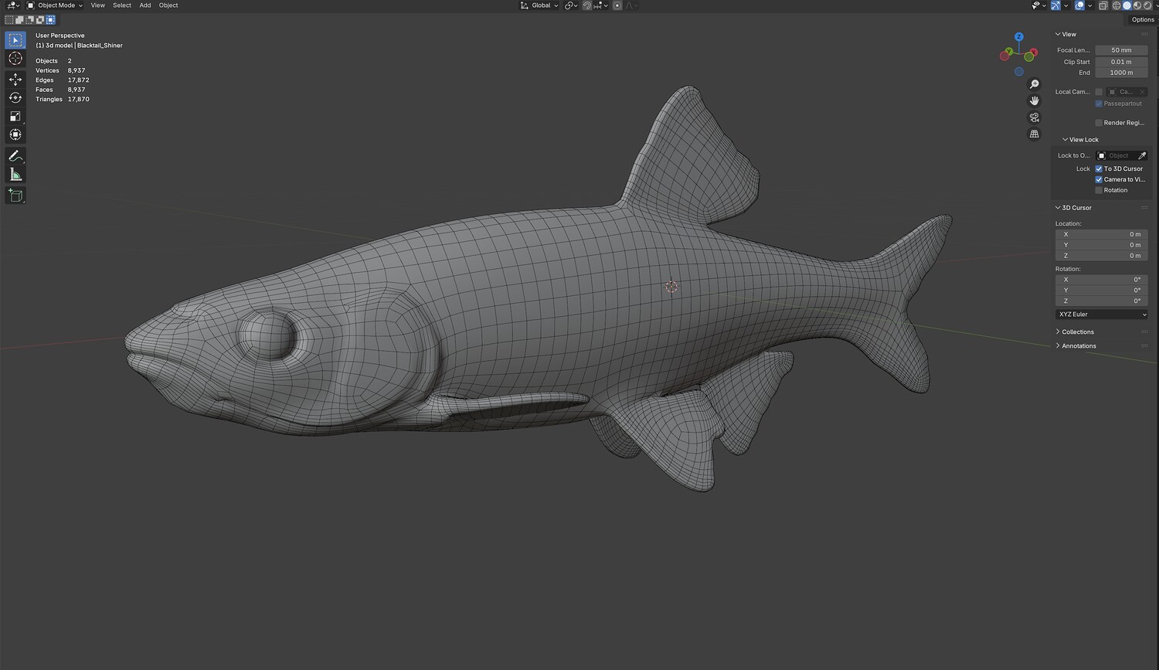Screen dimensions: 1159x670
Task: Switch to solid viewport shading
Action: (1127, 5)
